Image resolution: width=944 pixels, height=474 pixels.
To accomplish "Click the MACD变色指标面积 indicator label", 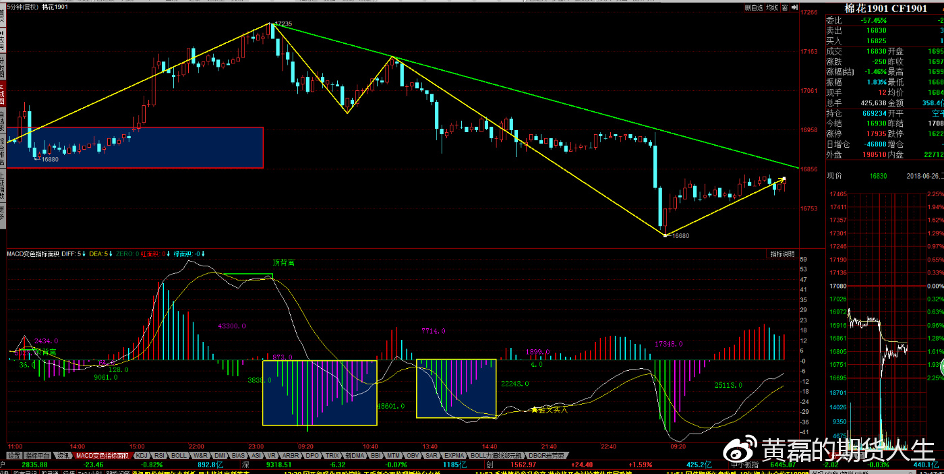I will click(x=32, y=254).
